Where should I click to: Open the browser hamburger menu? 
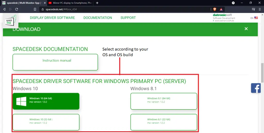pos(260,9)
